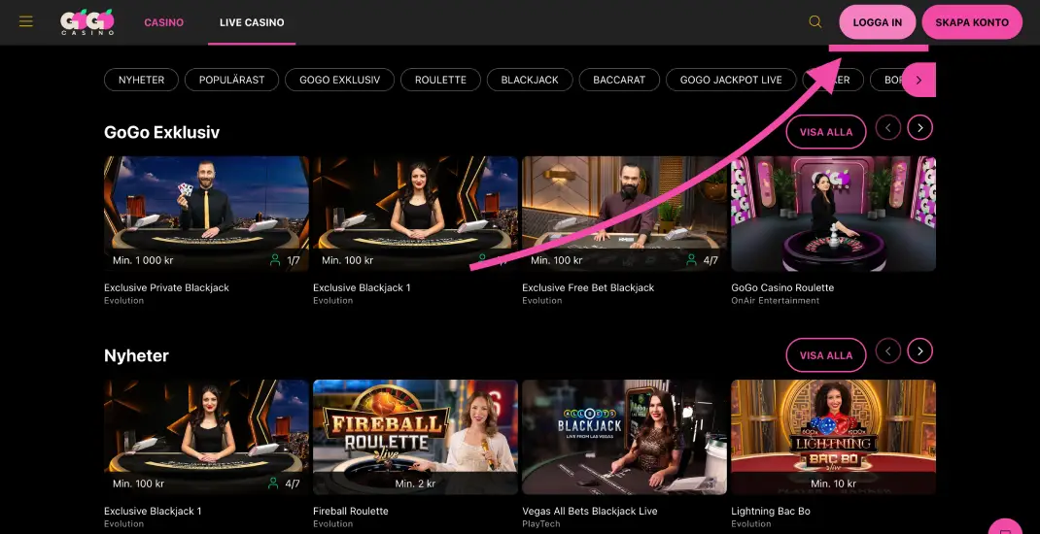The height and width of the screenshot is (534, 1040).
Task: Switch to the Casino tab
Action: (164, 22)
